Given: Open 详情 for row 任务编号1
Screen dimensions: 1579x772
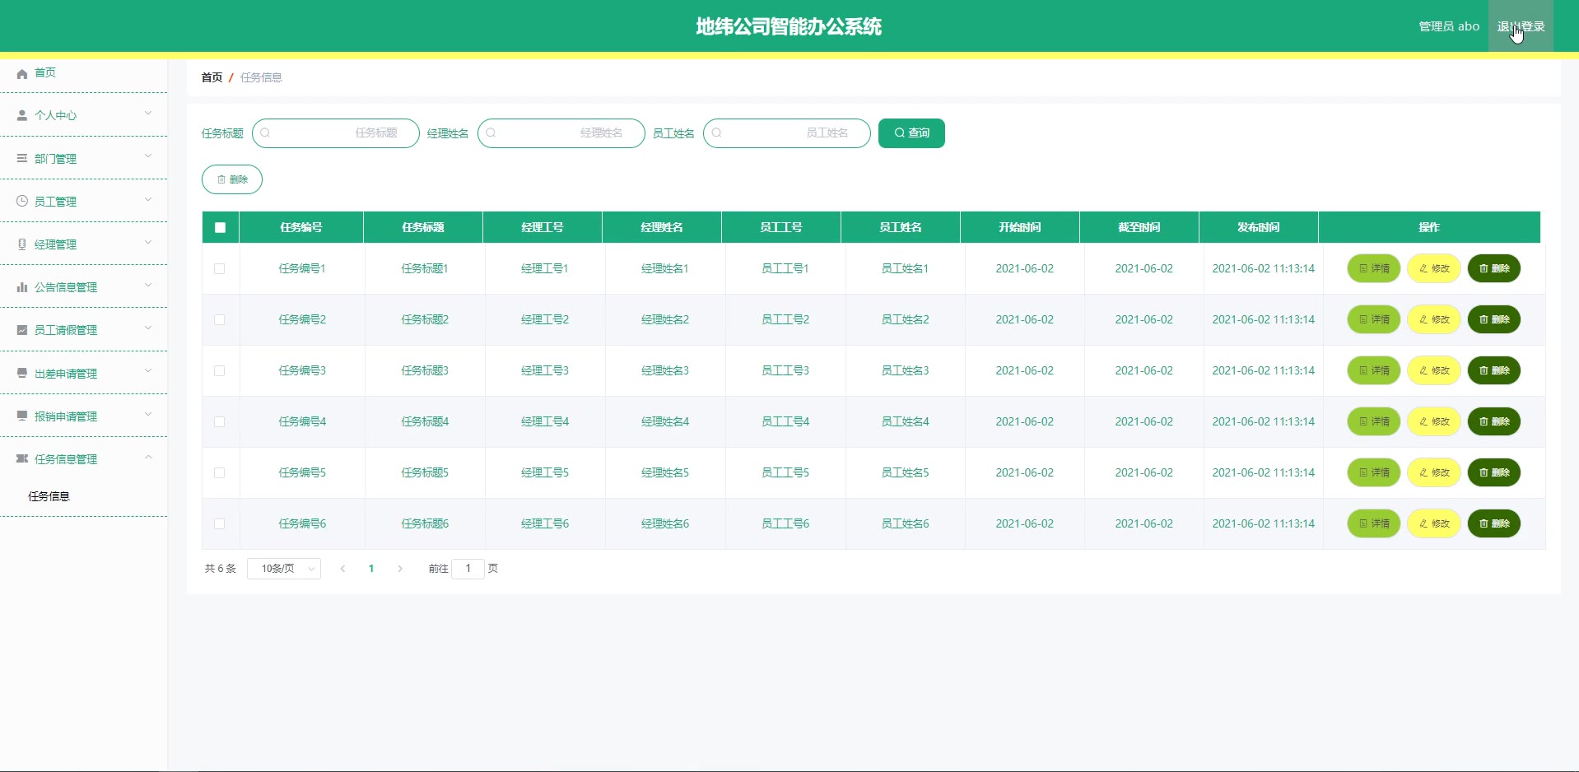Looking at the screenshot, I should click(1373, 268).
